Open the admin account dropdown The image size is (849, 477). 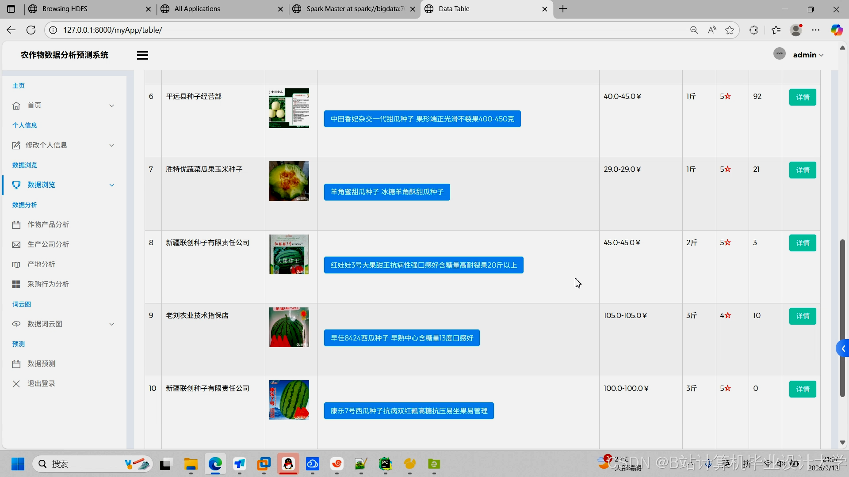tap(807, 54)
